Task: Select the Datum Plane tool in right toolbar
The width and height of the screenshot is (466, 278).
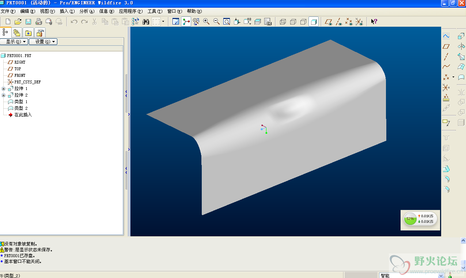Action: tap(446, 46)
